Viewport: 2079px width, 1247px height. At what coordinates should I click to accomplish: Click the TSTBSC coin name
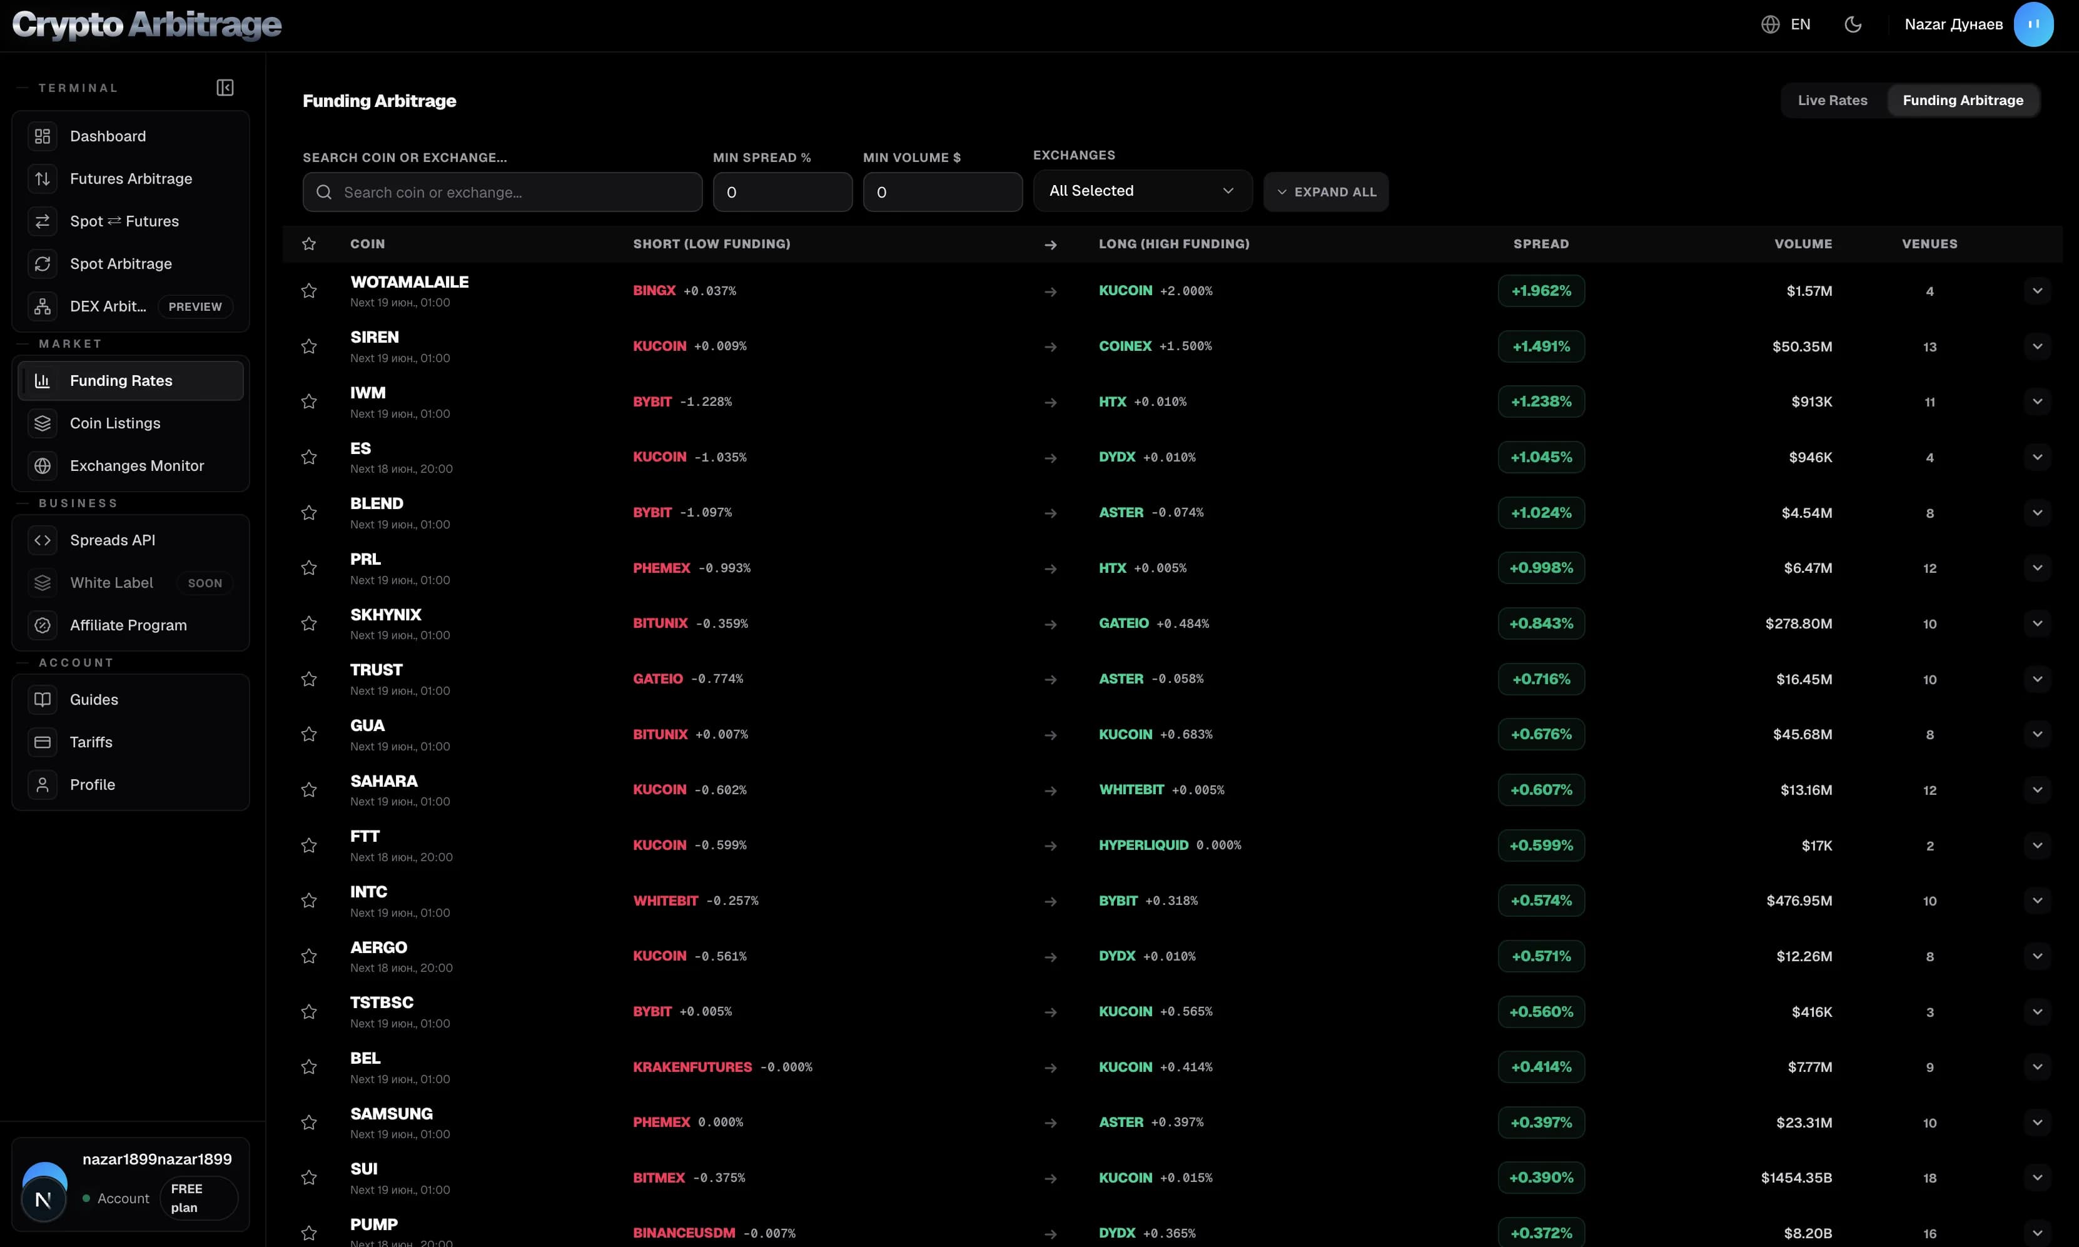tap(382, 1002)
